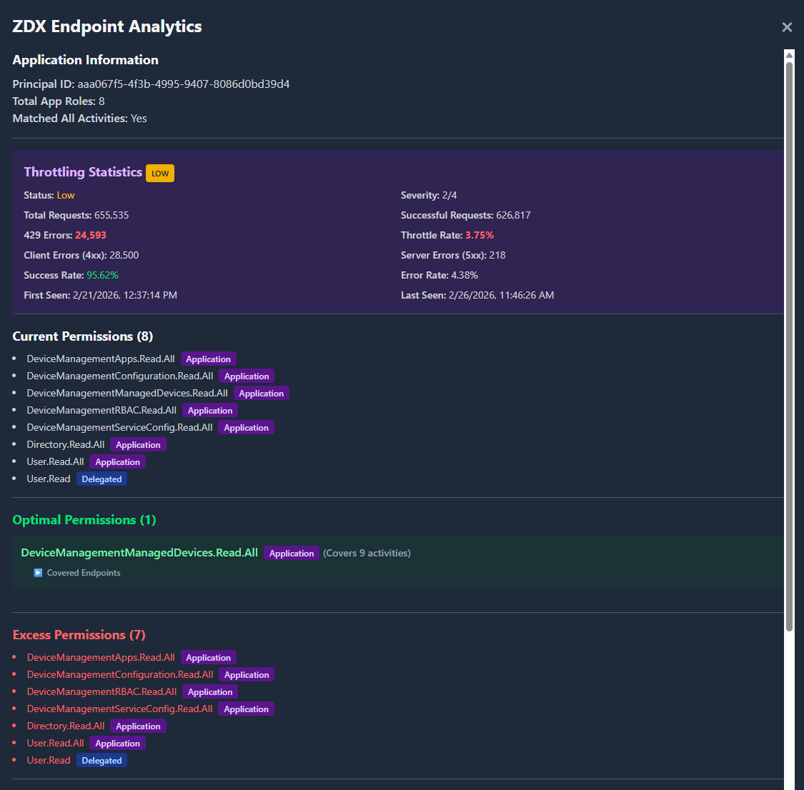The width and height of the screenshot is (804, 790).
Task: Click the red 429 Errors count 24,593
Action: pos(91,235)
